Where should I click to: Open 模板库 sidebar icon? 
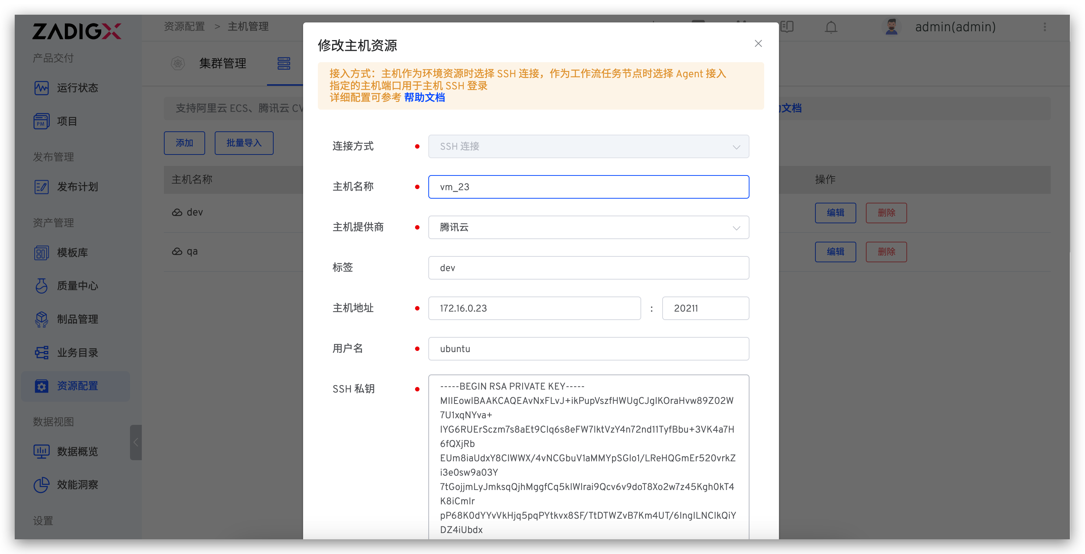(41, 252)
